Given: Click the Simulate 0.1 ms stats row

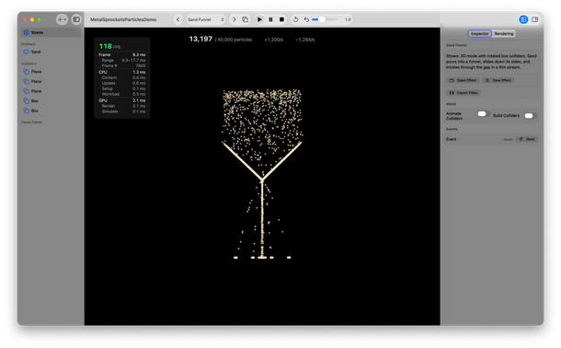Looking at the screenshot, I should point(122,111).
